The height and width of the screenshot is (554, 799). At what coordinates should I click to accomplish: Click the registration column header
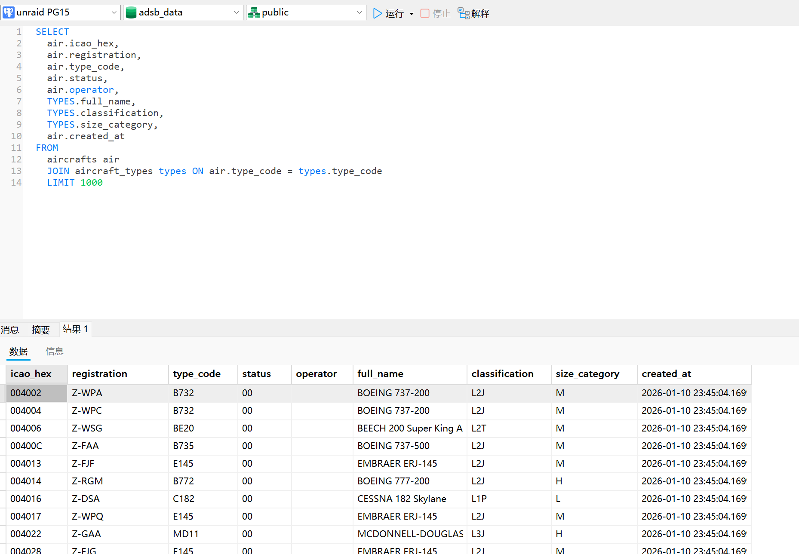tap(118, 374)
